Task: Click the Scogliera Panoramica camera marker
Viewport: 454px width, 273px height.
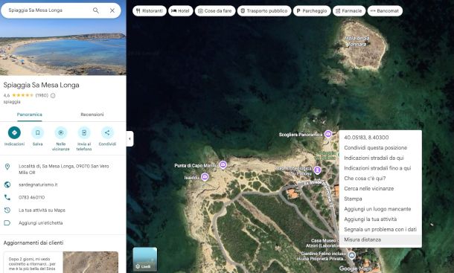Action: point(328,134)
